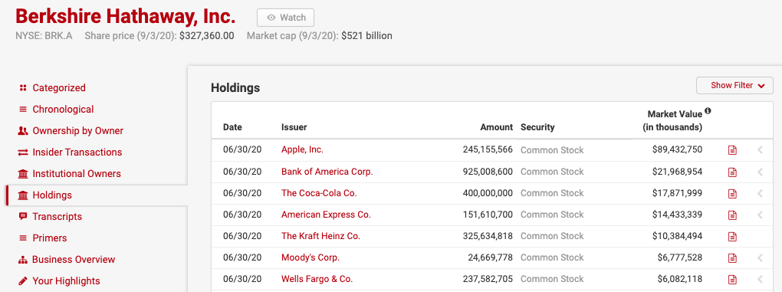
Task: Open the Bank of America filing document icon
Action: (x=732, y=172)
